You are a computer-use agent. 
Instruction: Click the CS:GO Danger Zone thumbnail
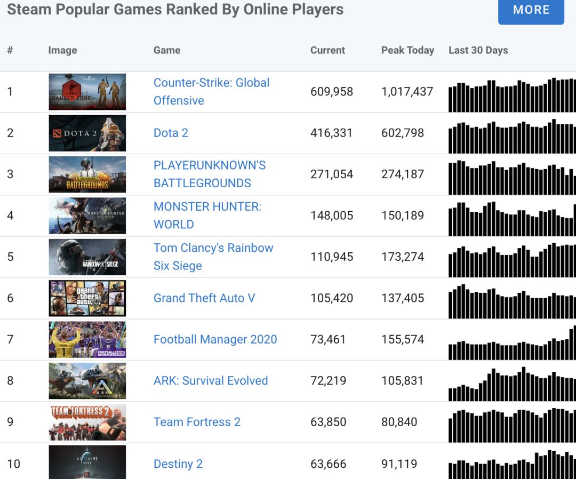(x=87, y=92)
